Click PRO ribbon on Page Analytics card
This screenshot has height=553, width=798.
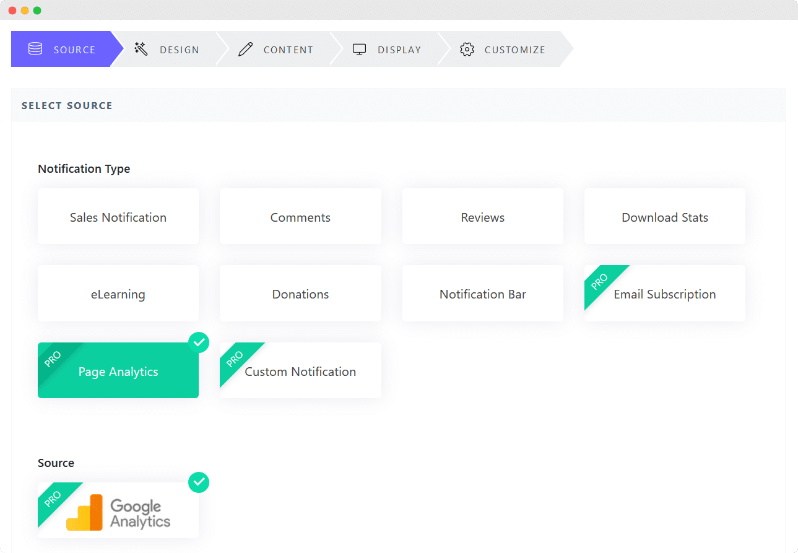point(54,359)
